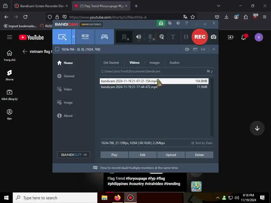Click video camera icon in status bar
The width and height of the screenshot is (271, 203).
tap(187, 49)
